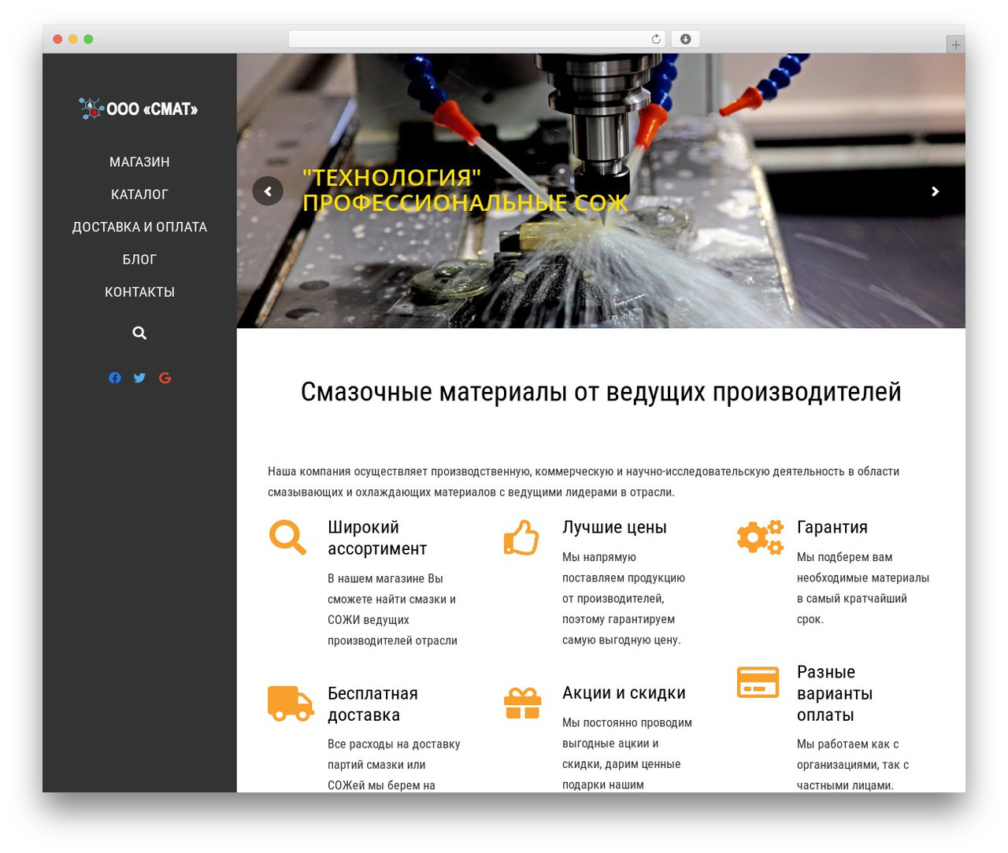Click the paragraph starting Наша компания осуществляет
Viewport: 1008px width, 853px height.
pos(584,482)
